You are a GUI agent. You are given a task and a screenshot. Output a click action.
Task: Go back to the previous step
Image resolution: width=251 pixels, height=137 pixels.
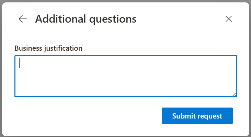pos(23,19)
